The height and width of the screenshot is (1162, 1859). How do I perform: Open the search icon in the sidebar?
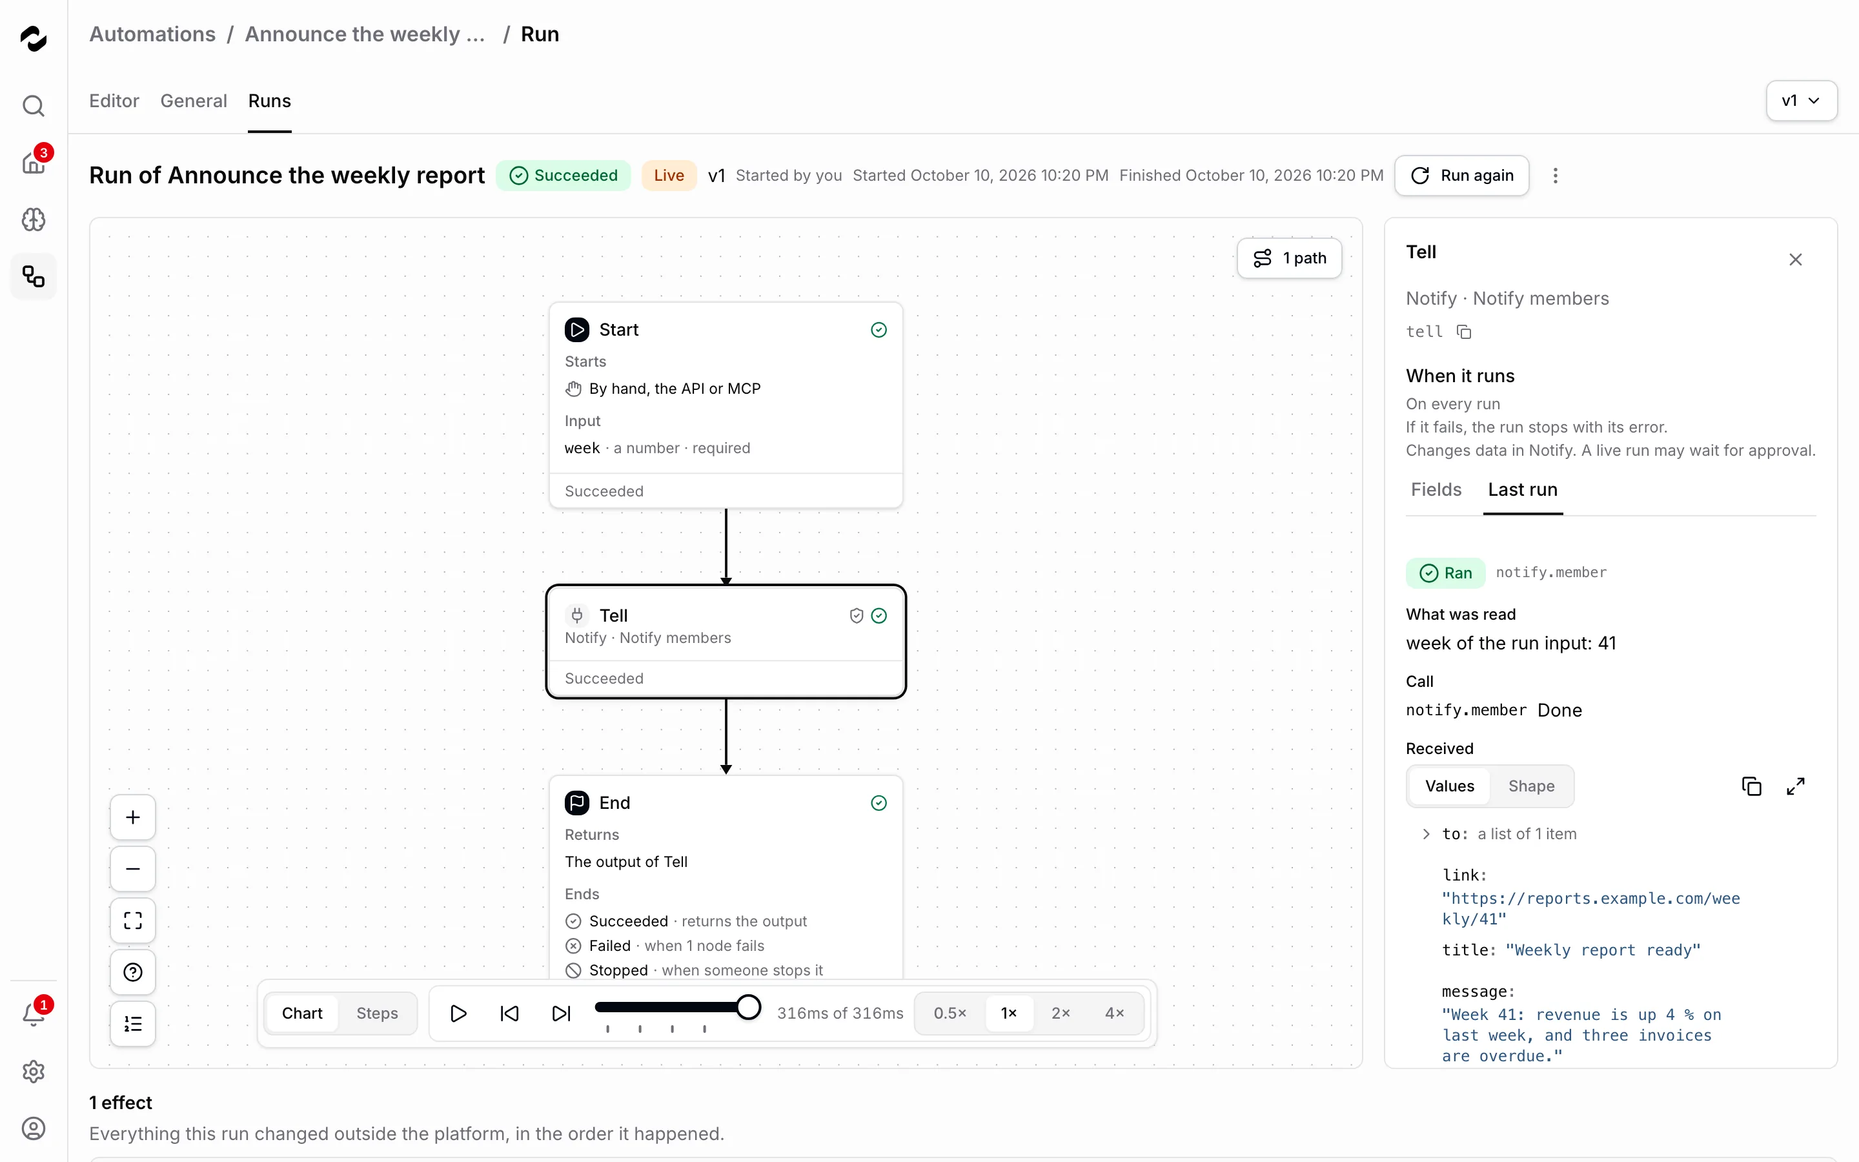tap(33, 105)
